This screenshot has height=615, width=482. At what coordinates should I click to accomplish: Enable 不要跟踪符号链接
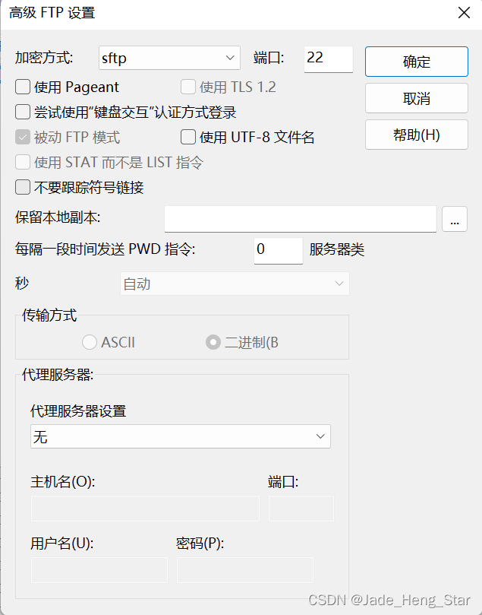[22, 187]
